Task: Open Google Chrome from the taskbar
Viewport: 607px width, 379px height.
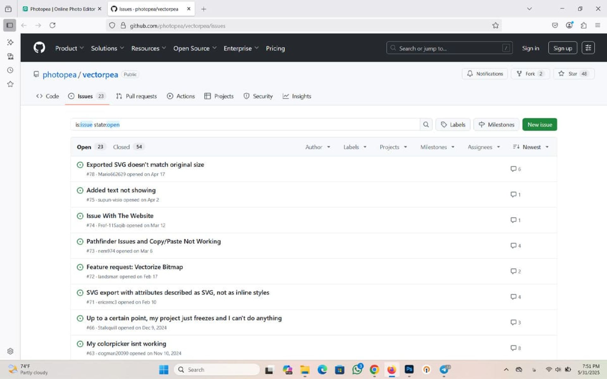Action: coord(374,370)
